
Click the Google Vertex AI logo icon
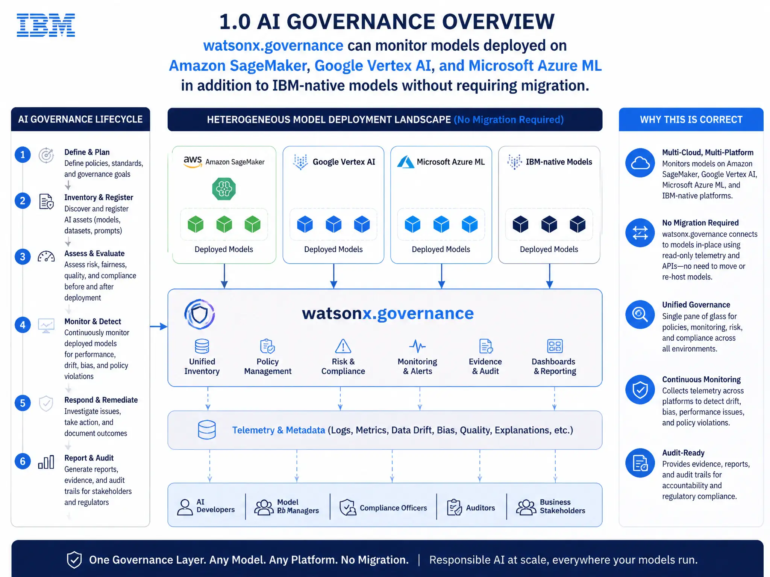[300, 162]
